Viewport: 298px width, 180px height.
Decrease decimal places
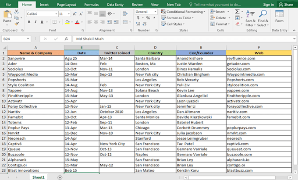pyautogui.click(x=145, y=24)
